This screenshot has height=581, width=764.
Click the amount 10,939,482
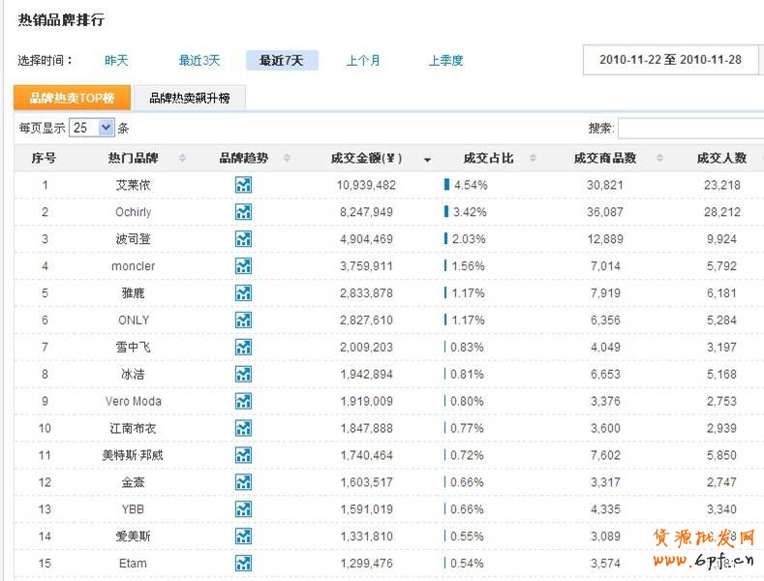tap(366, 185)
